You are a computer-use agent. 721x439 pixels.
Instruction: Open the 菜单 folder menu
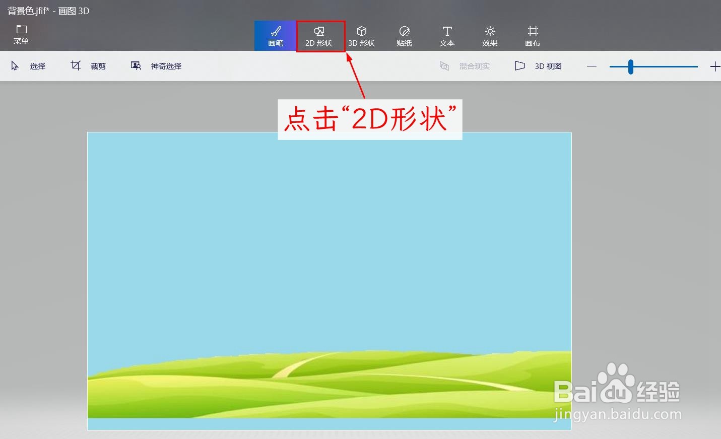click(x=21, y=35)
